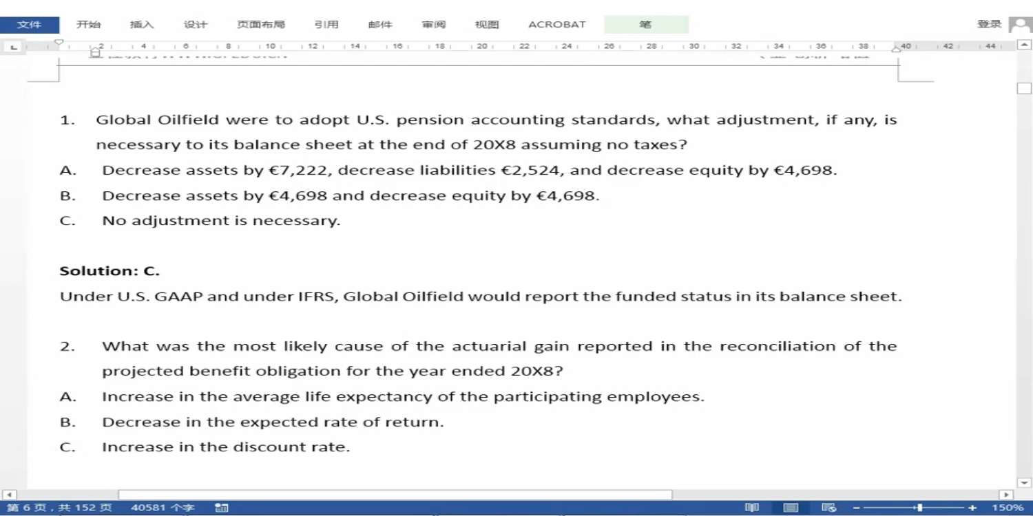
Task: Click the vertical scrollbar up arrow
Action: click(1024, 45)
